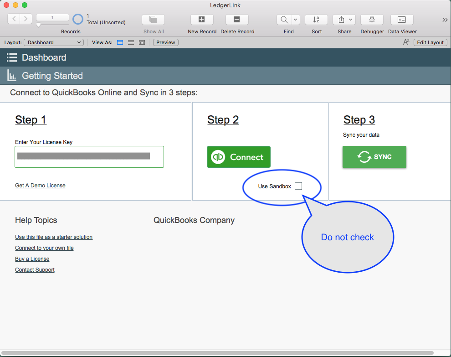
Task: Show more toolbar items chevron
Action: tap(445, 20)
